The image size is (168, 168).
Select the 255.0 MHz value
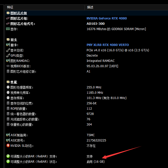click(94, 87)
